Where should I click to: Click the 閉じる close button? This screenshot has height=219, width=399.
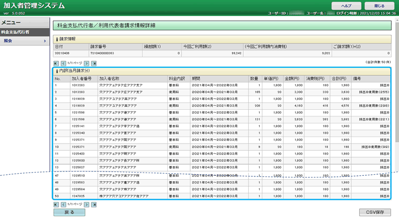[x=379, y=6]
